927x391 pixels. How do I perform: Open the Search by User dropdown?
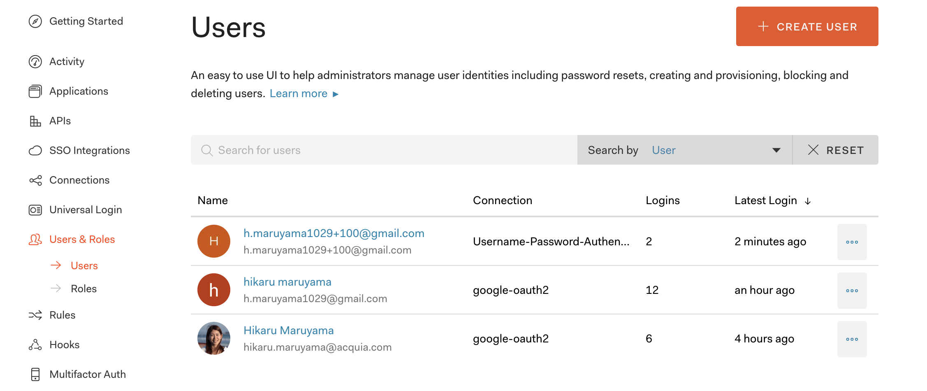[684, 150]
